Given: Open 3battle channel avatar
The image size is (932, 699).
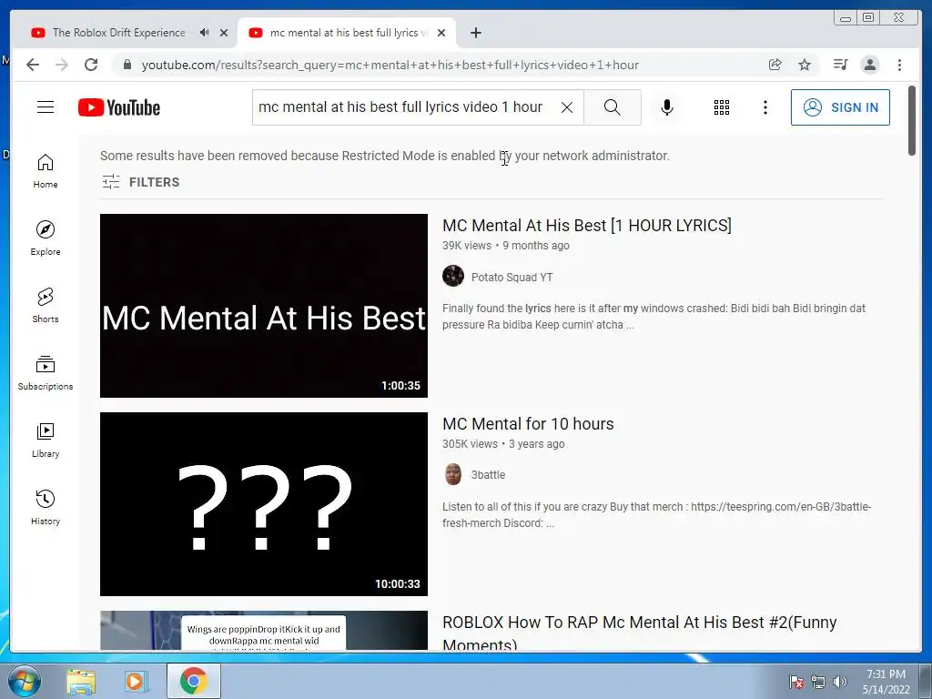Looking at the screenshot, I should click(453, 474).
